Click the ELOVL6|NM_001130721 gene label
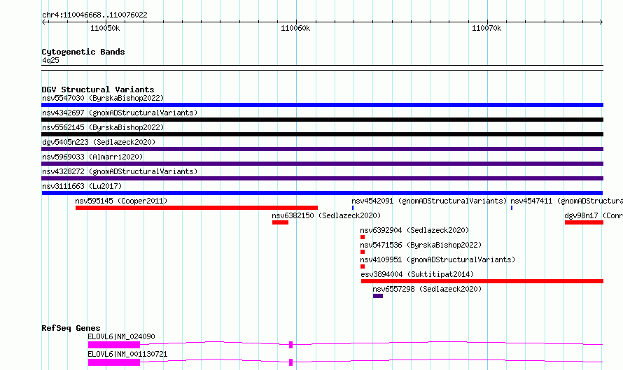The height and width of the screenshot is (370, 623). pyautogui.click(x=127, y=354)
